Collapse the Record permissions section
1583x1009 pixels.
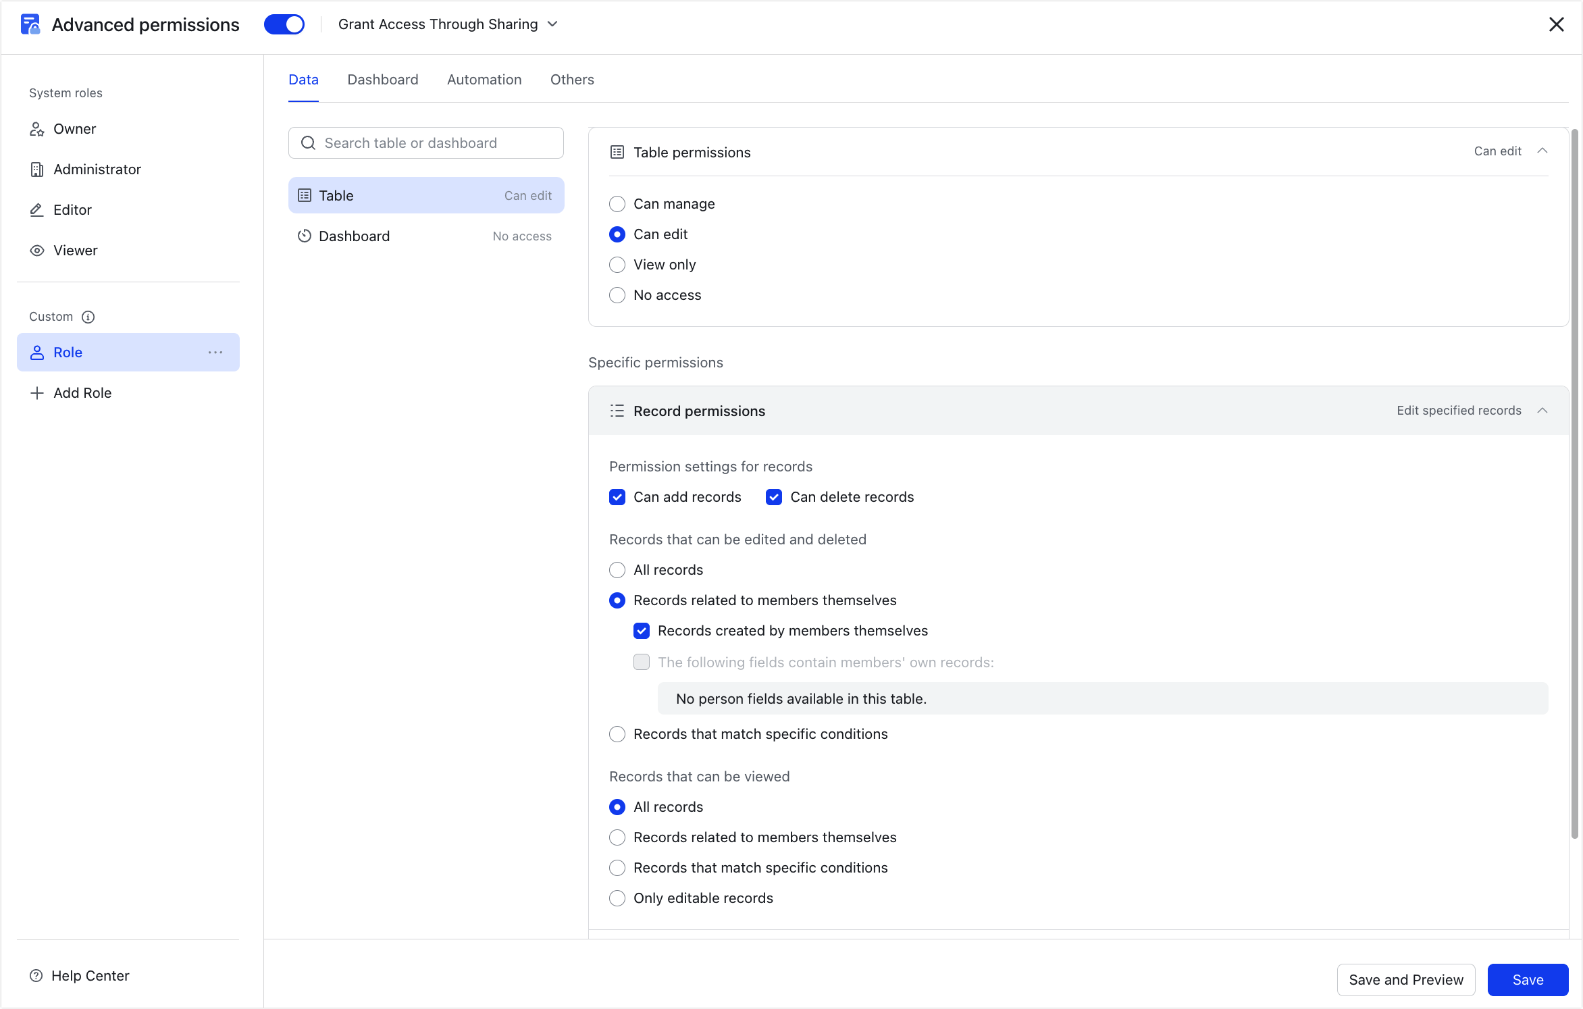pyautogui.click(x=1542, y=411)
